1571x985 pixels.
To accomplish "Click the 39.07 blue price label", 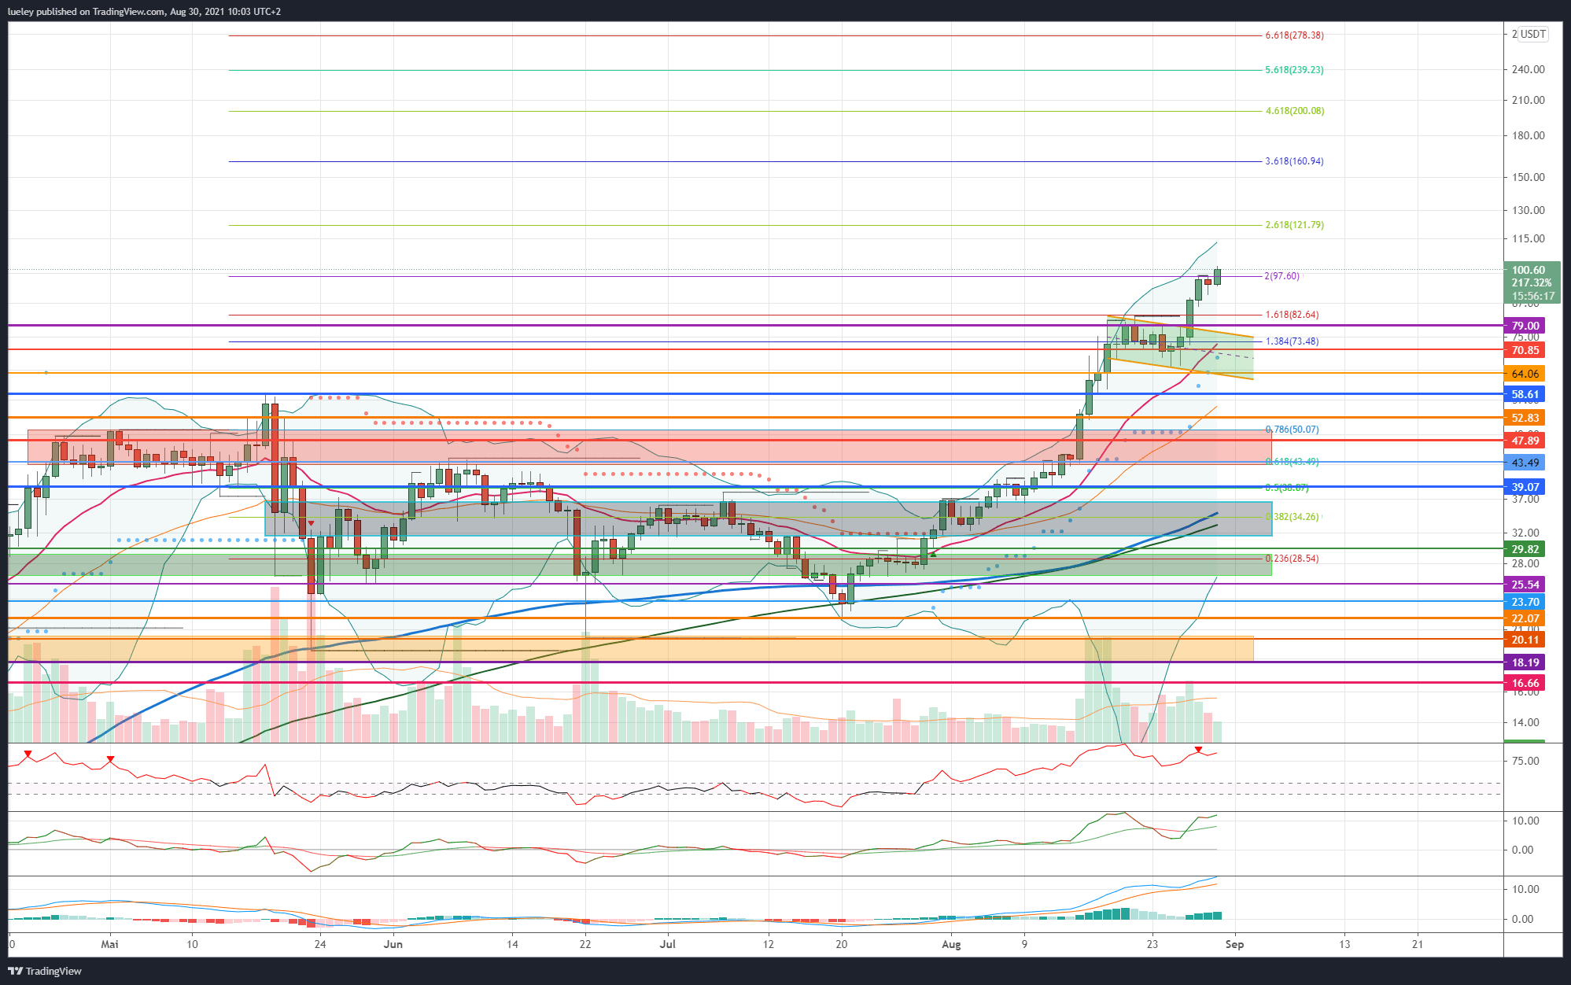I will [x=1525, y=487].
